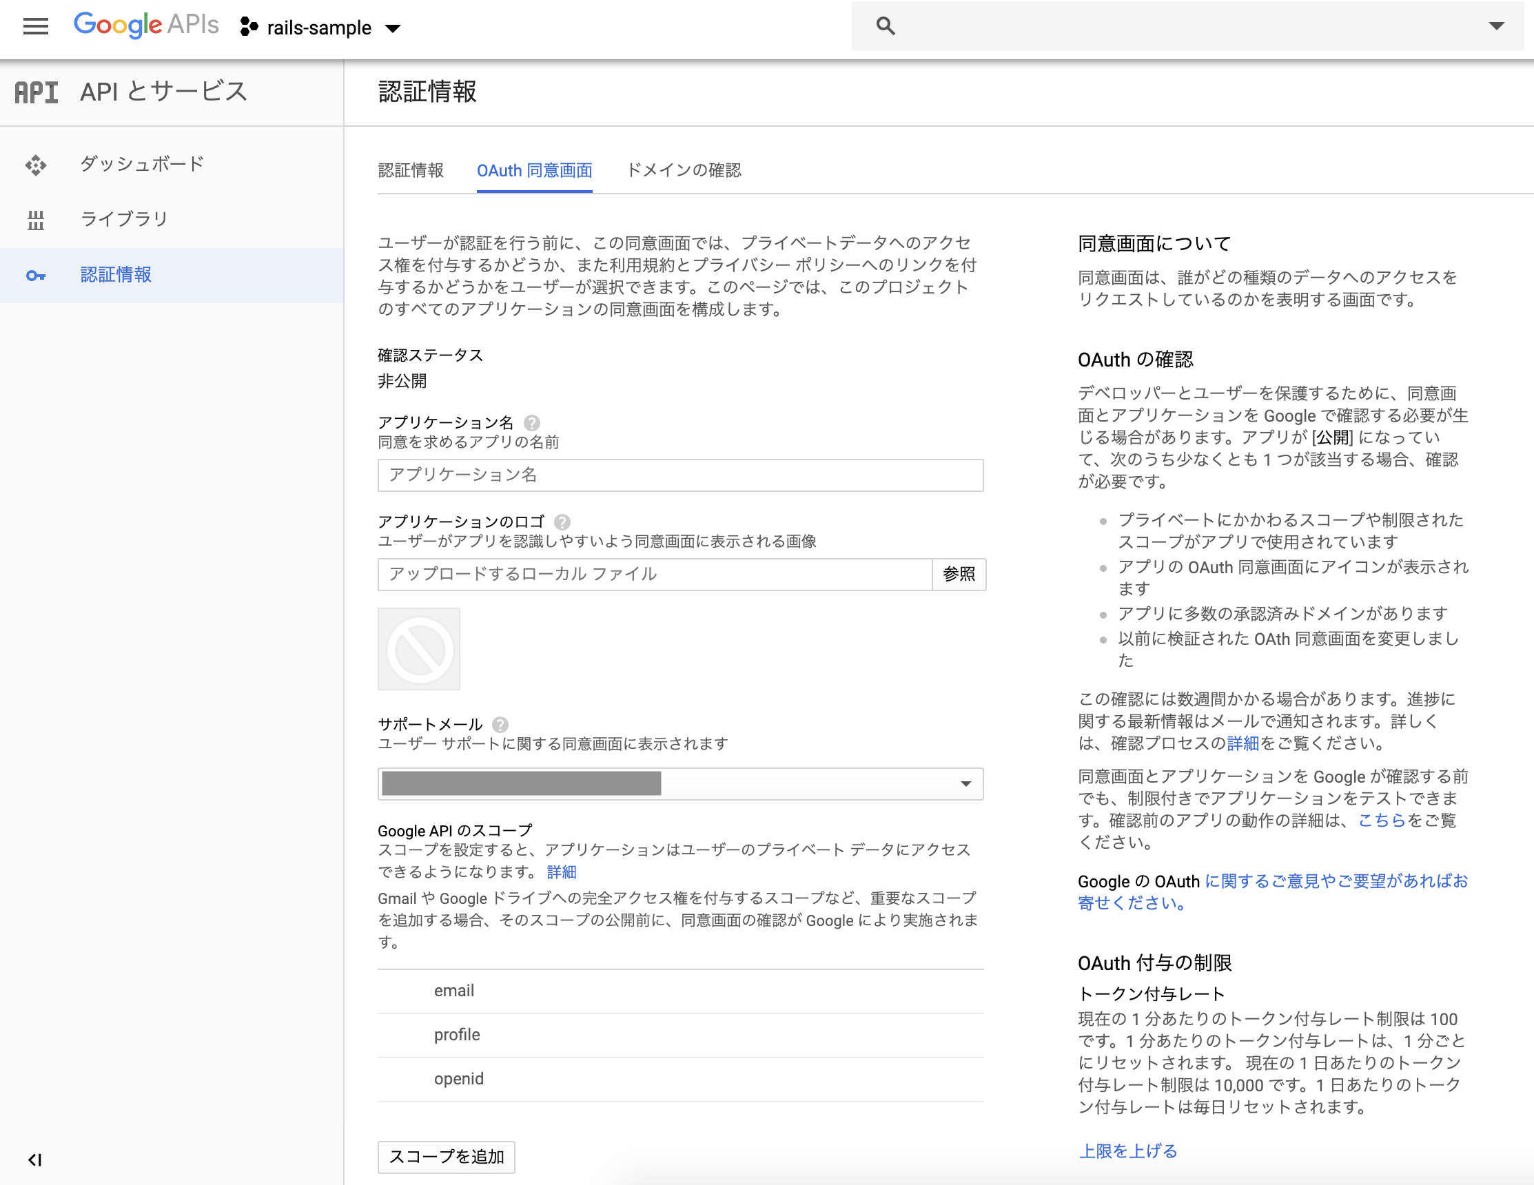The height and width of the screenshot is (1185, 1534).
Task: Click help icon beside アプリケーションのロゴ
Action: [562, 522]
